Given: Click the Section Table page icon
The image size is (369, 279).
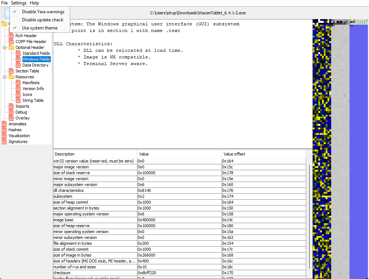Looking at the screenshot, I should coord(11,71).
